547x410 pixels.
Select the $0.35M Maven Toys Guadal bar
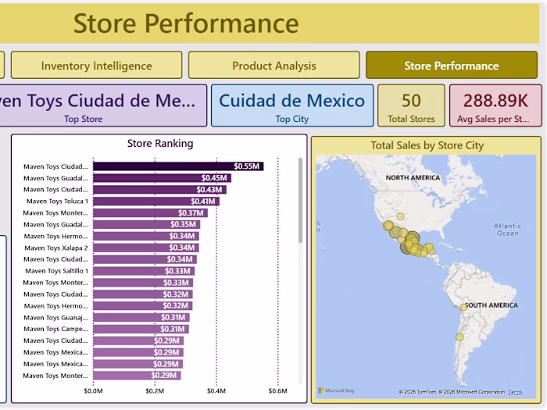147,224
